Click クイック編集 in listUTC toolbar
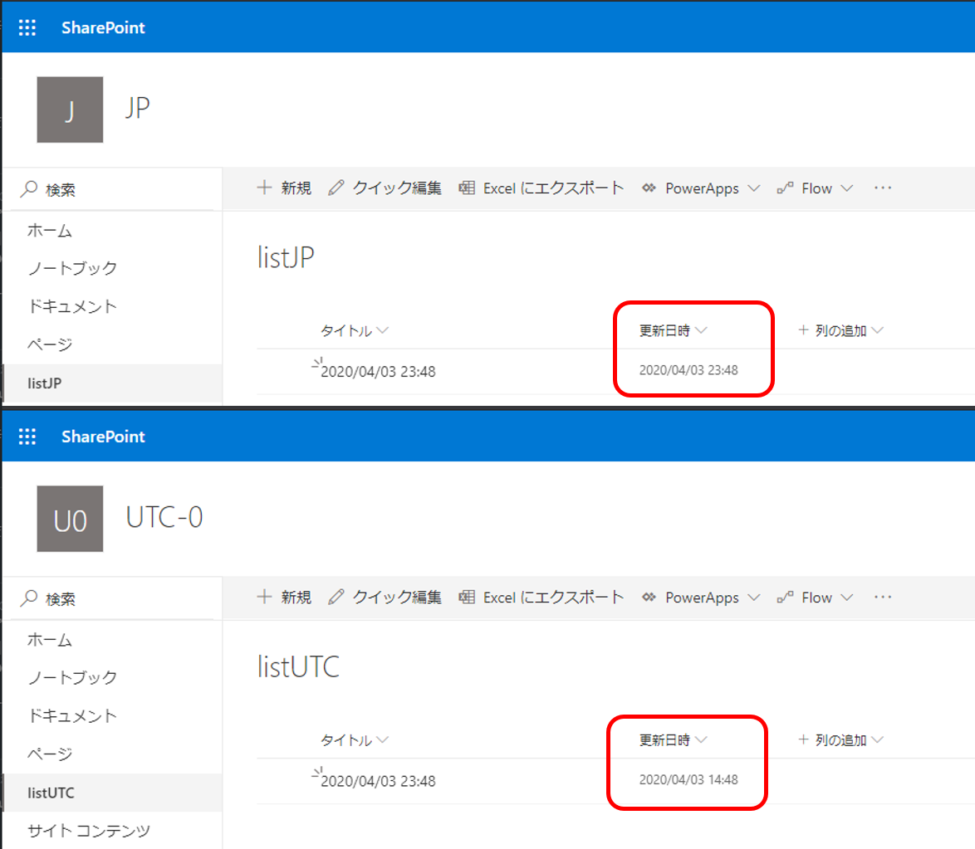Screen dimensions: 975x849 tap(385, 597)
